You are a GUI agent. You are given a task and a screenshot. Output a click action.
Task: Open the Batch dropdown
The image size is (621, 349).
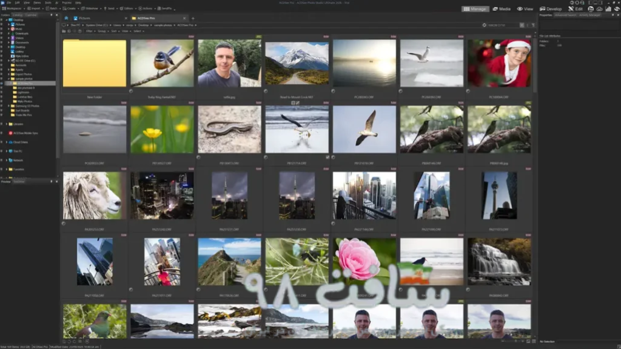[x=53, y=8]
